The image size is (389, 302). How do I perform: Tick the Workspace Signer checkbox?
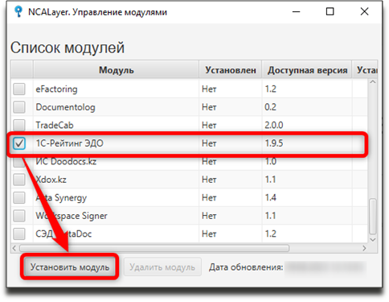(x=19, y=216)
